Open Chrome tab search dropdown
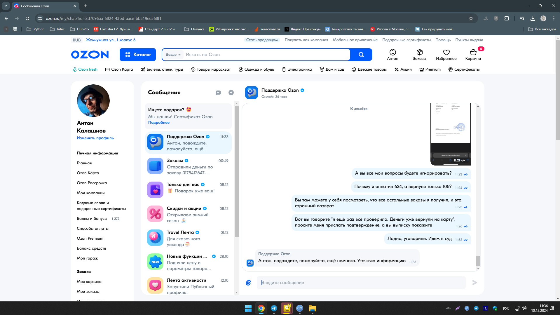Viewport: 560px width, 315px height. [6, 6]
